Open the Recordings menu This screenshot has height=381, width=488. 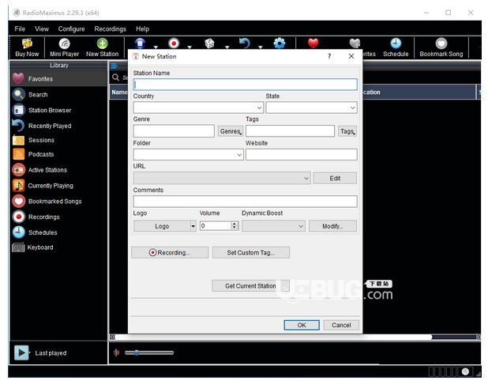pyautogui.click(x=111, y=29)
